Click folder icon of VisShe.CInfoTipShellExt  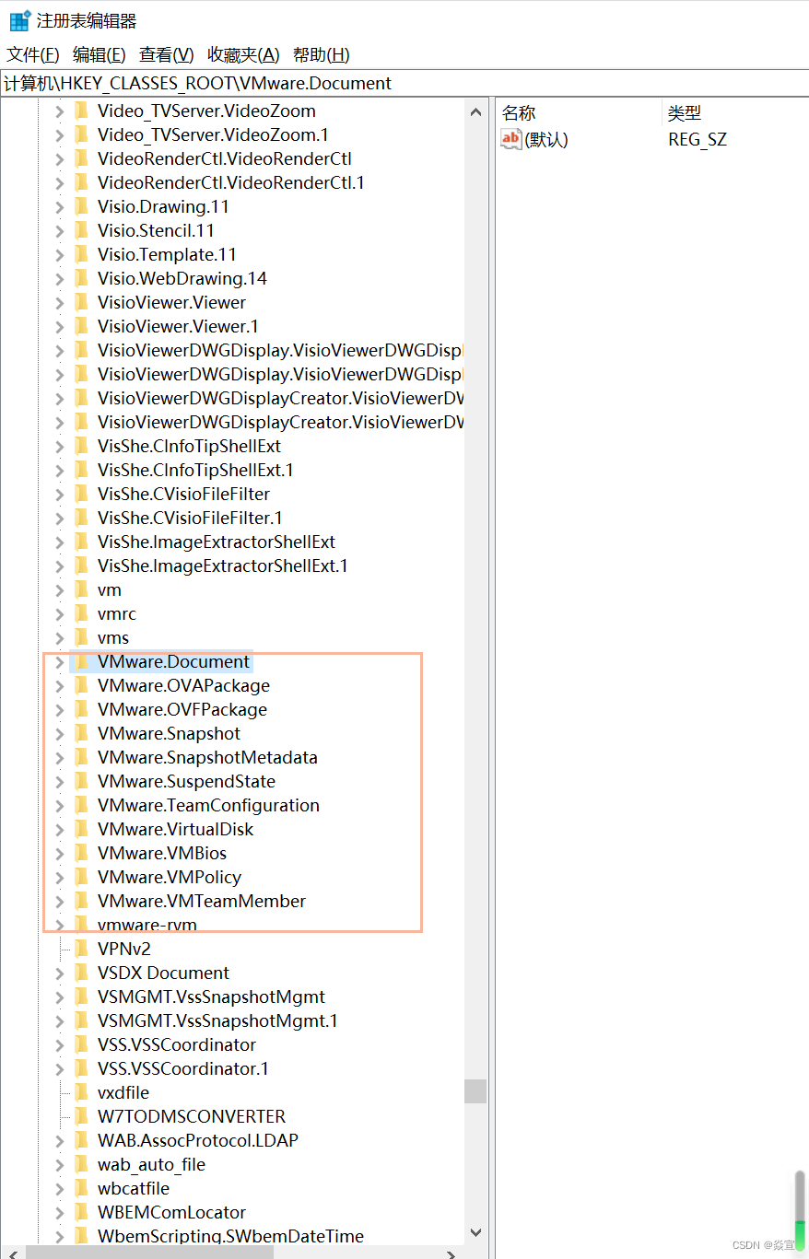pos(81,447)
